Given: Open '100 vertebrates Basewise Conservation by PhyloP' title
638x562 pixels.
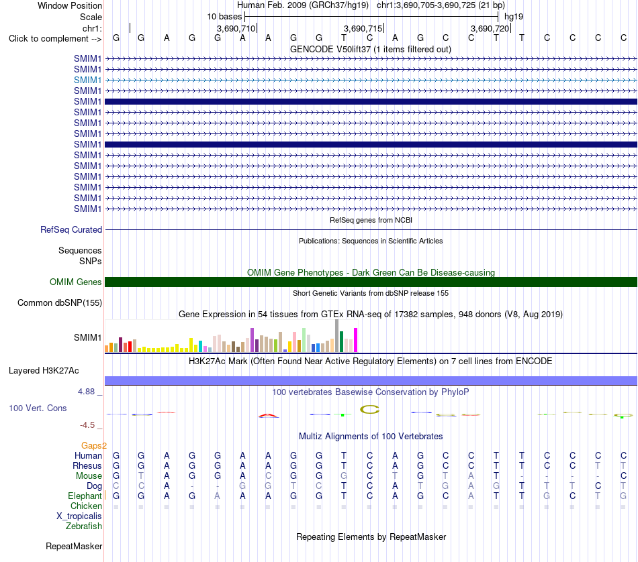Looking at the screenshot, I should tap(371, 392).
